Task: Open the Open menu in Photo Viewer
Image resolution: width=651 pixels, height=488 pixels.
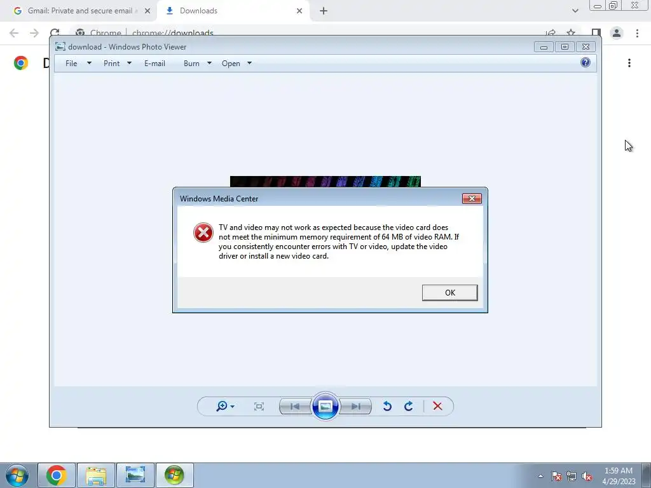Action: (x=231, y=63)
